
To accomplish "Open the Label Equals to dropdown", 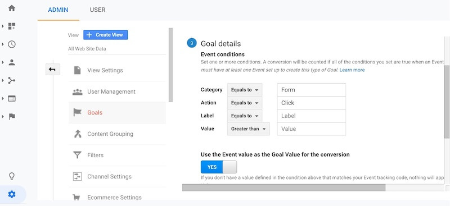I will (245, 116).
